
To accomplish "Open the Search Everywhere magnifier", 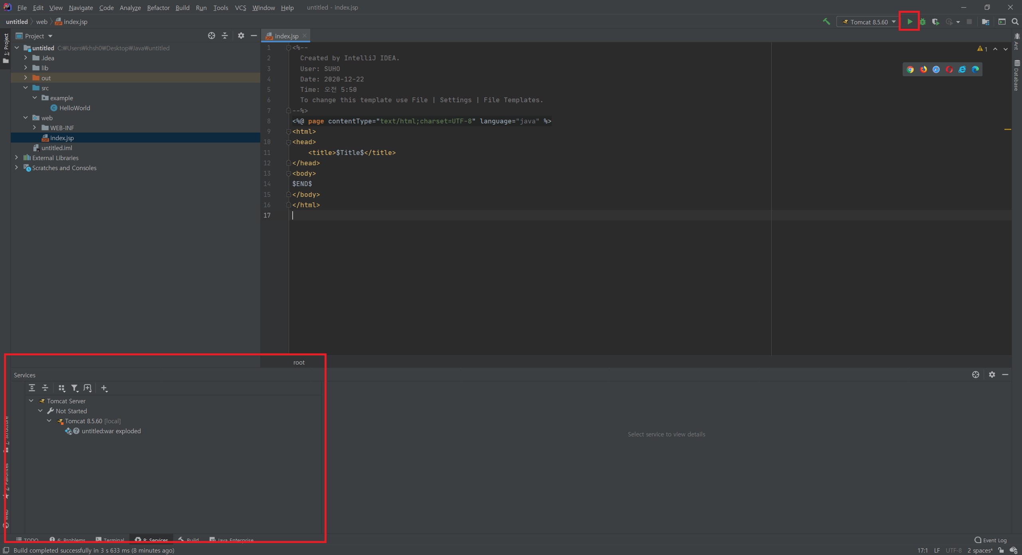I will click(x=1015, y=22).
